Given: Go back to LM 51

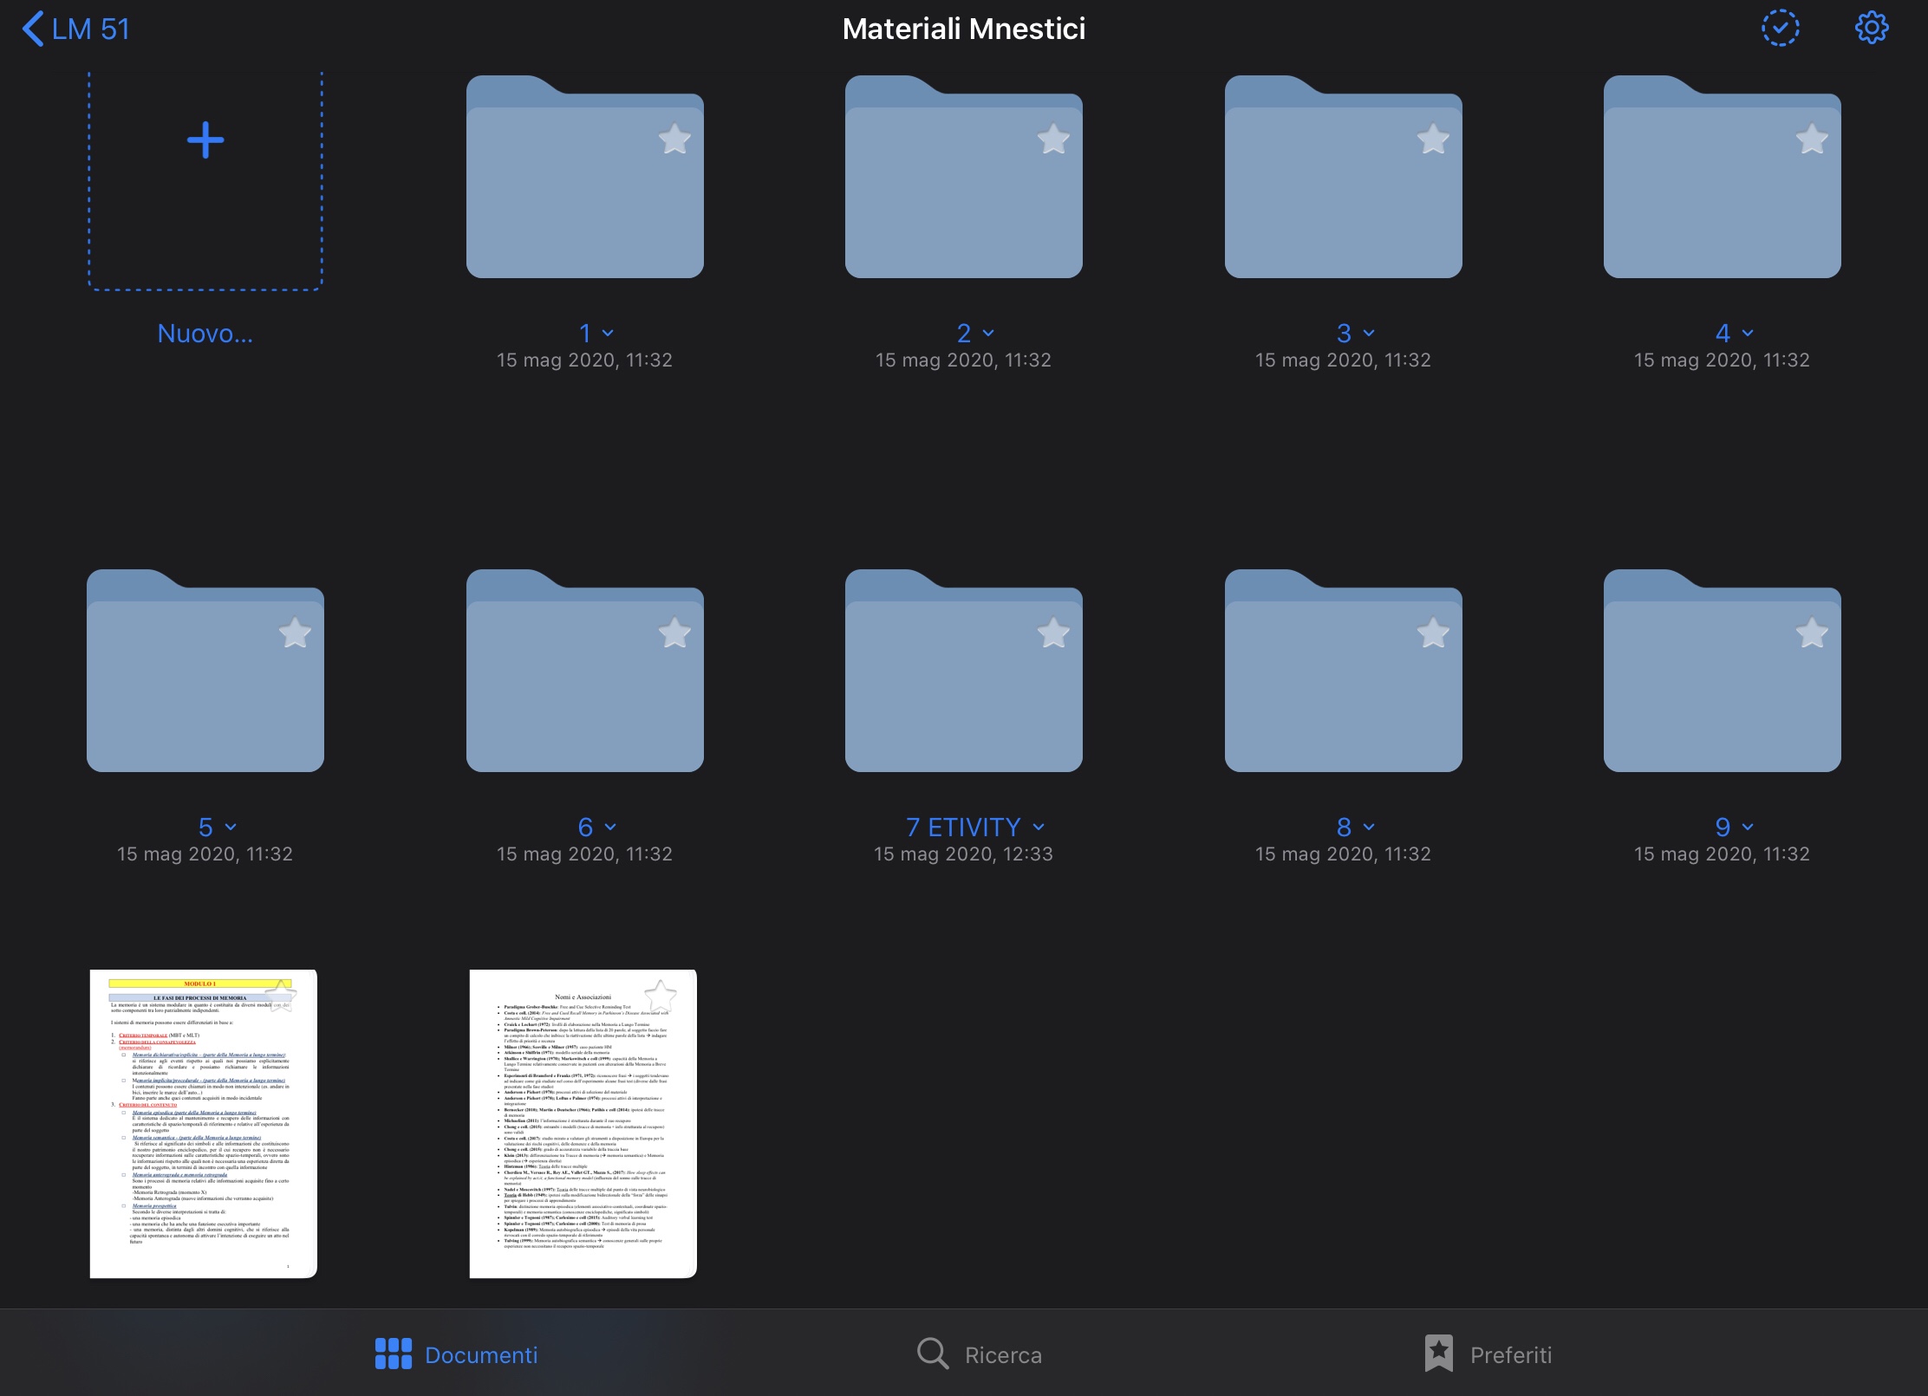Looking at the screenshot, I should tap(76, 29).
